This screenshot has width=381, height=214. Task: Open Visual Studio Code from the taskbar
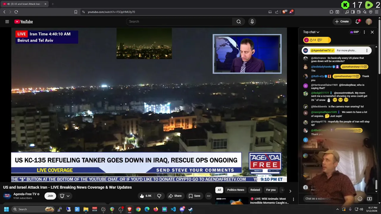click(173, 209)
